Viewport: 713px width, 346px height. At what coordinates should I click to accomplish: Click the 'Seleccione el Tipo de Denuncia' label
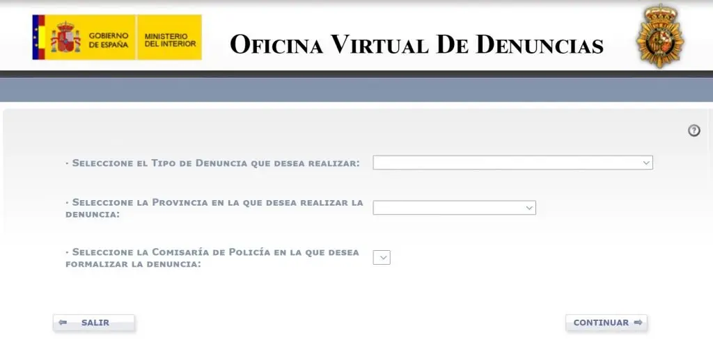pyautogui.click(x=212, y=163)
